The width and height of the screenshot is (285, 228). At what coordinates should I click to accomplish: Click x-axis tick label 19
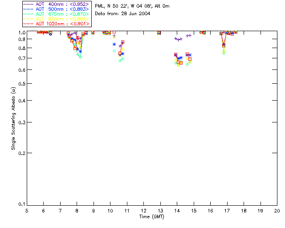(x=261, y=211)
